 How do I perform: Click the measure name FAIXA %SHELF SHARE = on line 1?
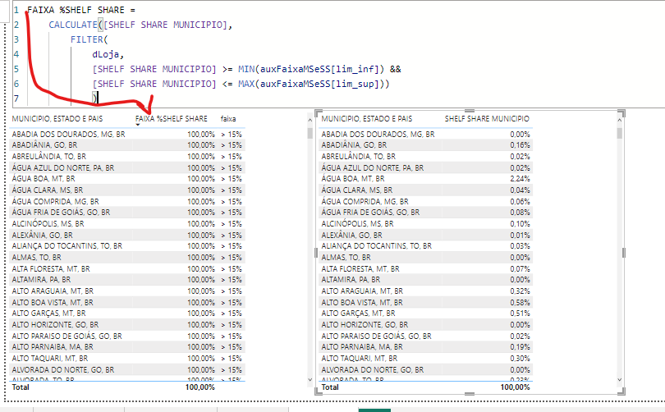[81, 10]
